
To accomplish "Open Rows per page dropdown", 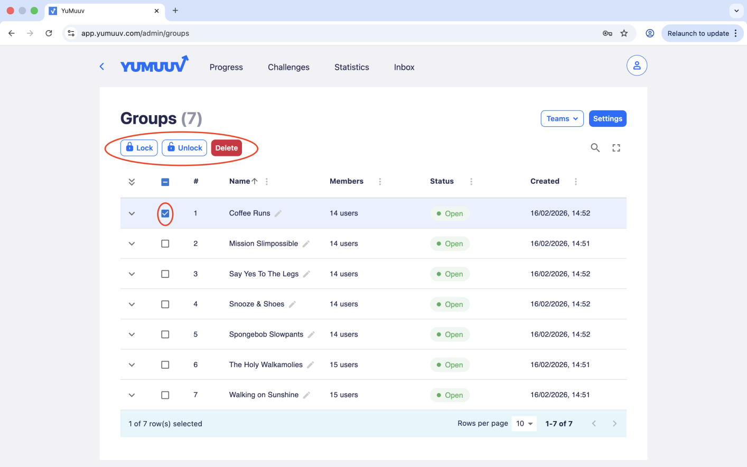I will click(x=524, y=424).
